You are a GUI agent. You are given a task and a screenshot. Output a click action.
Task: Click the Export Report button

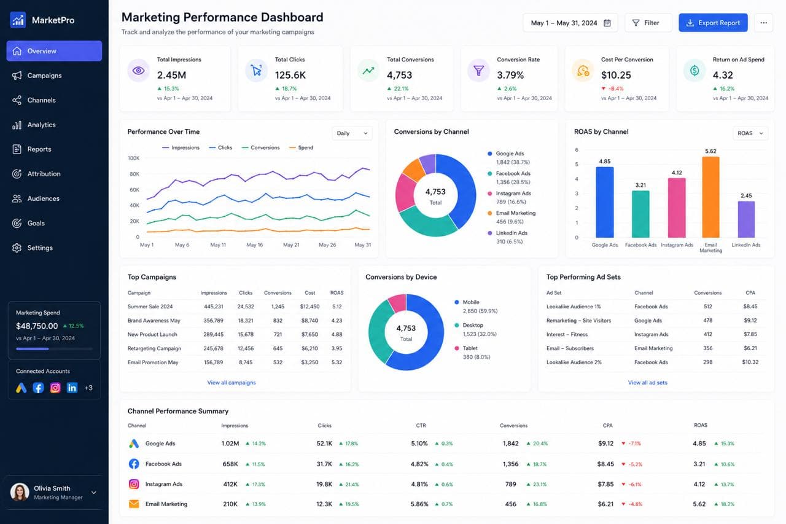pyautogui.click(x=713, y=23)
